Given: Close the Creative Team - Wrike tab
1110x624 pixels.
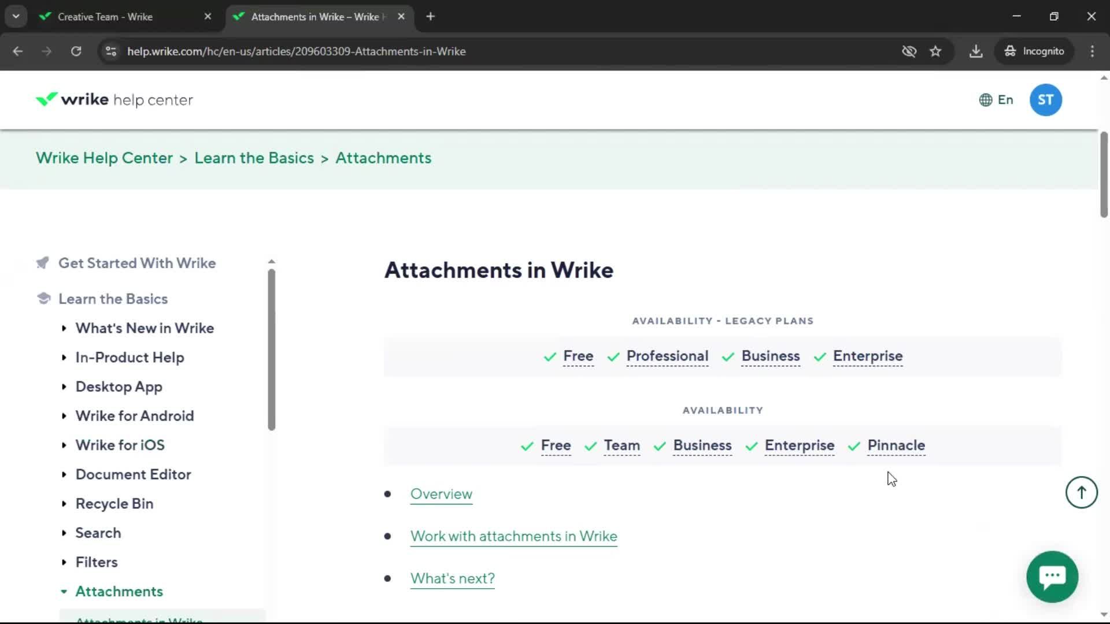Looking at the screenshot, I should point(208,17).
